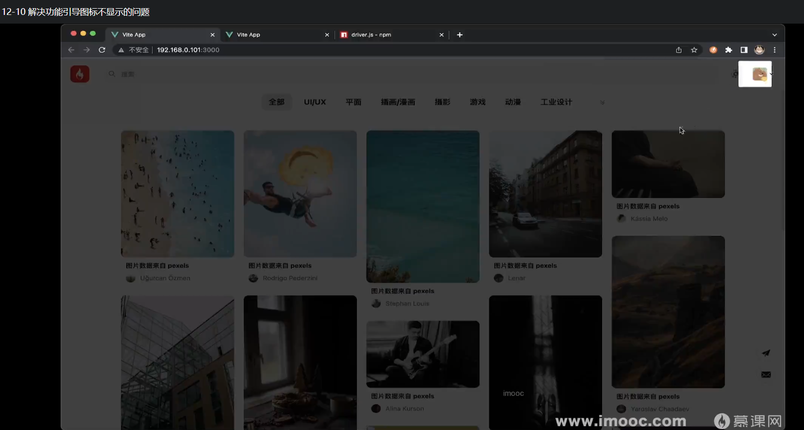Viewport: 804px width, 430px height.
Task: Click the 不安全 security warning indicator
Action: 133,50
